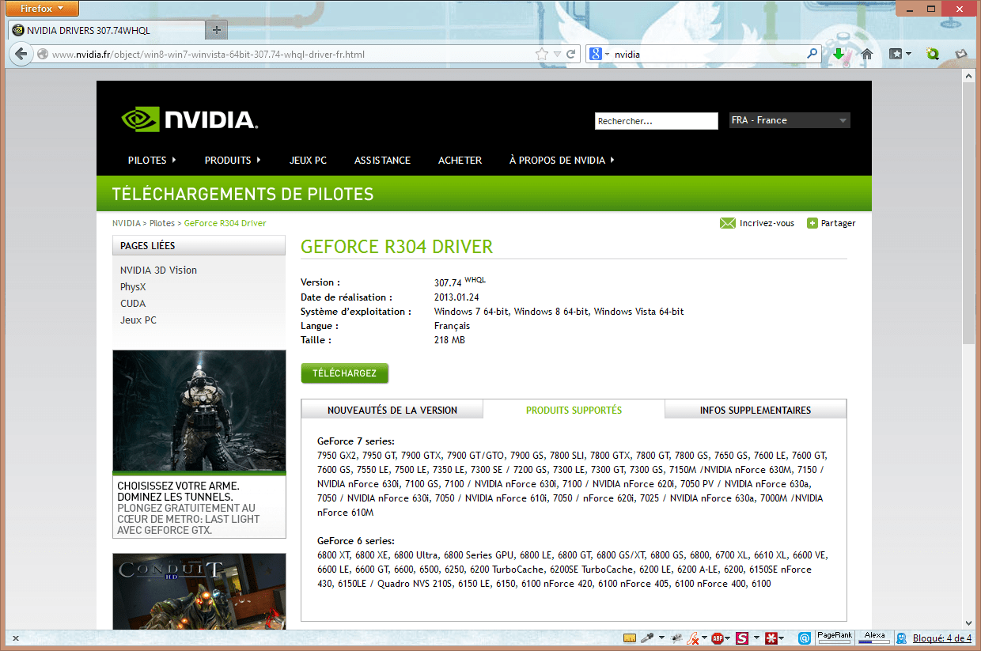Open a new browser tab with plus
Image resolution: width=981 pixels, height=651 pixels.
pos(217,30)
